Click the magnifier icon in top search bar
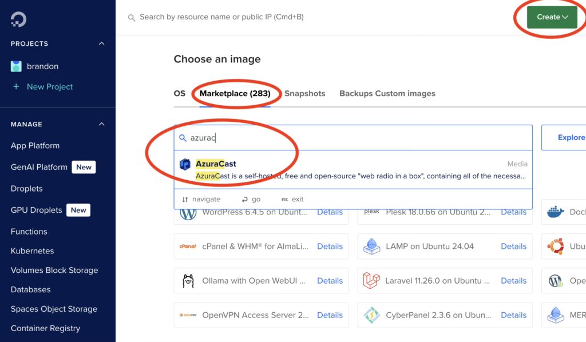 [x=131, y=18]
